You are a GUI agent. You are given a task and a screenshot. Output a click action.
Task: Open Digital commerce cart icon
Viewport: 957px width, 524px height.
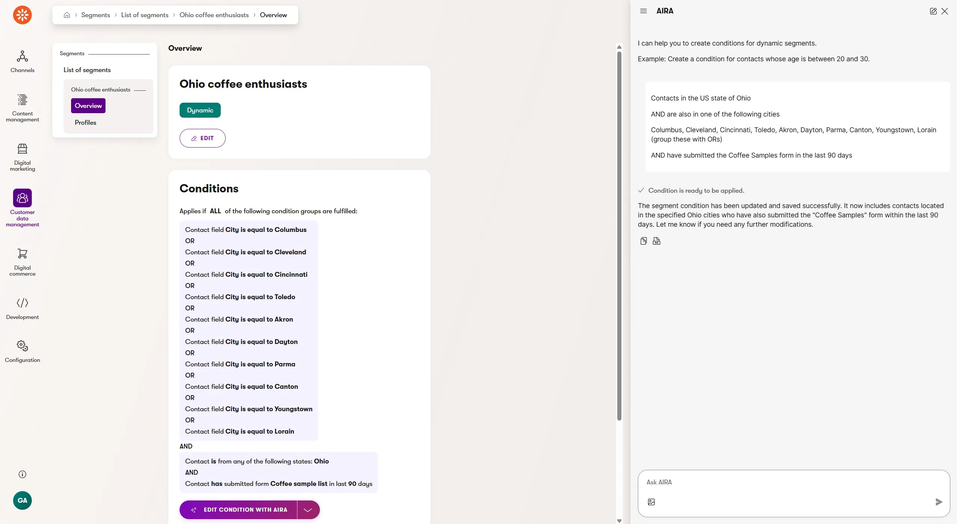(x=22, y=254)
